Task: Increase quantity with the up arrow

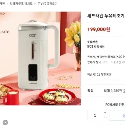Action: pos(105,113)
